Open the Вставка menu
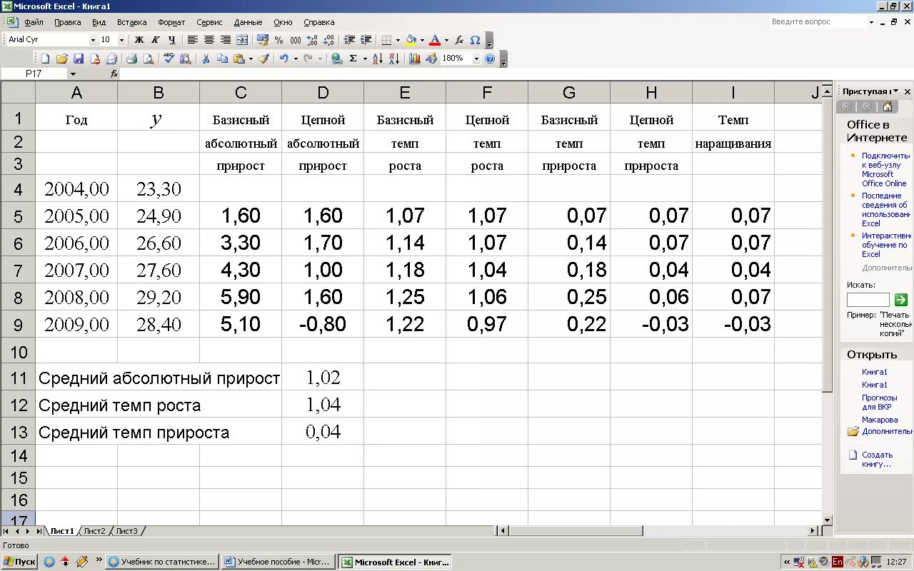This screenshot has height=571, width=914. (x=132, y=22)
